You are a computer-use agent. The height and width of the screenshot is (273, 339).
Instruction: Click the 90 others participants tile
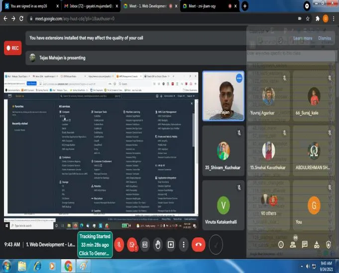[x=268, y=205]
